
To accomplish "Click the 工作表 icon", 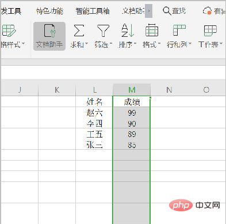I will click(210, 31).
